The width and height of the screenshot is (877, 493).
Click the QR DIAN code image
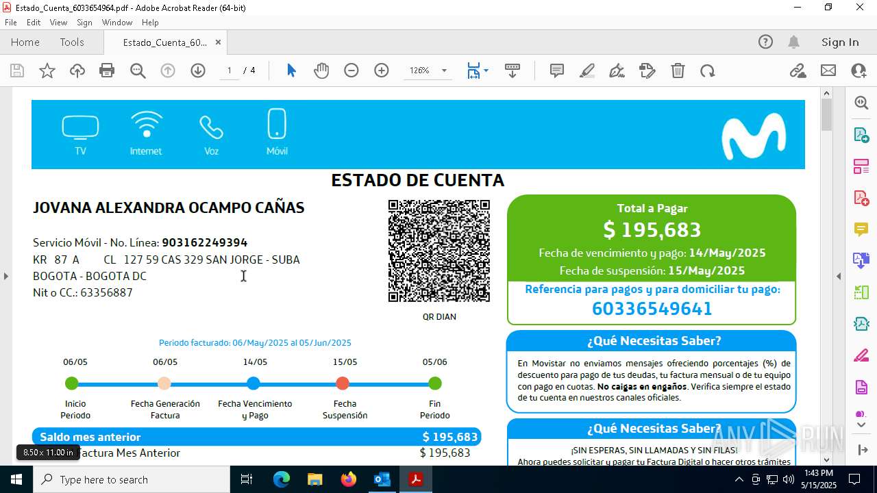(439, 251)
